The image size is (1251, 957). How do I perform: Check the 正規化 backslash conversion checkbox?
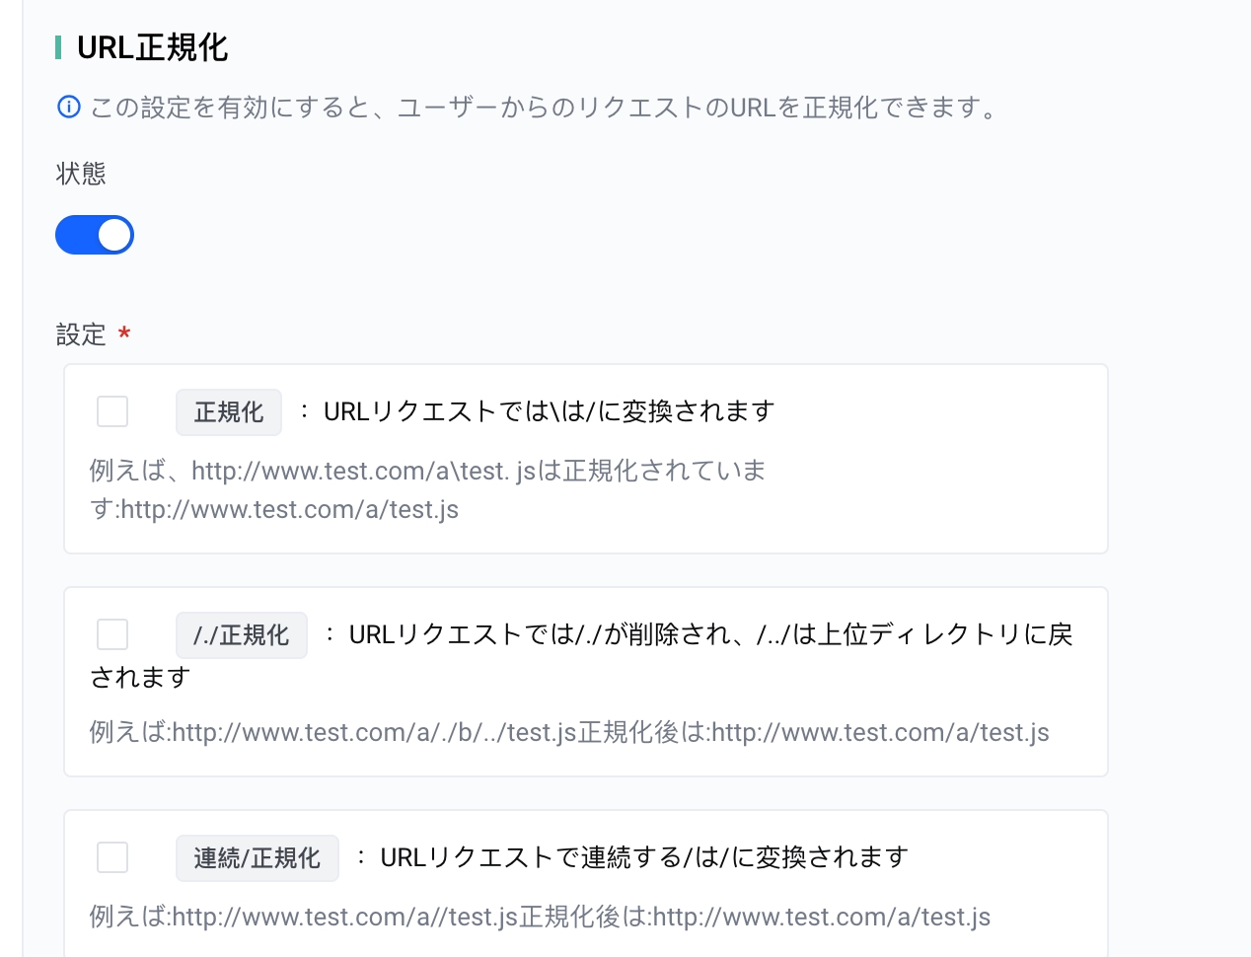pos(112,411)
